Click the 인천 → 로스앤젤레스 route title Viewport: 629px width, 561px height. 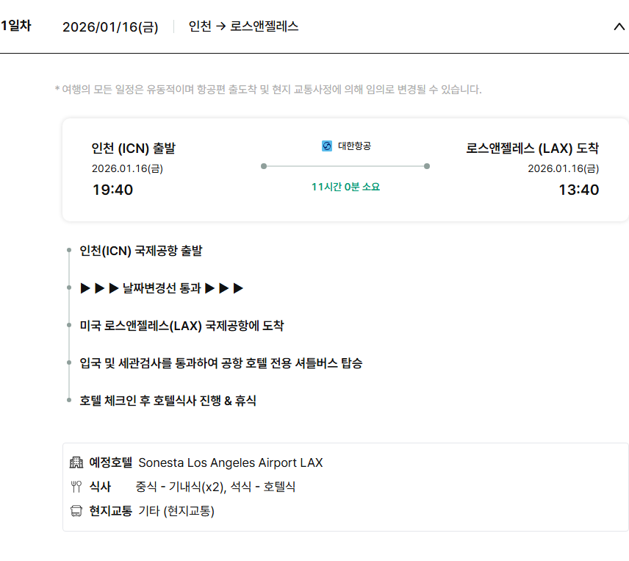[x=243, y=26]
